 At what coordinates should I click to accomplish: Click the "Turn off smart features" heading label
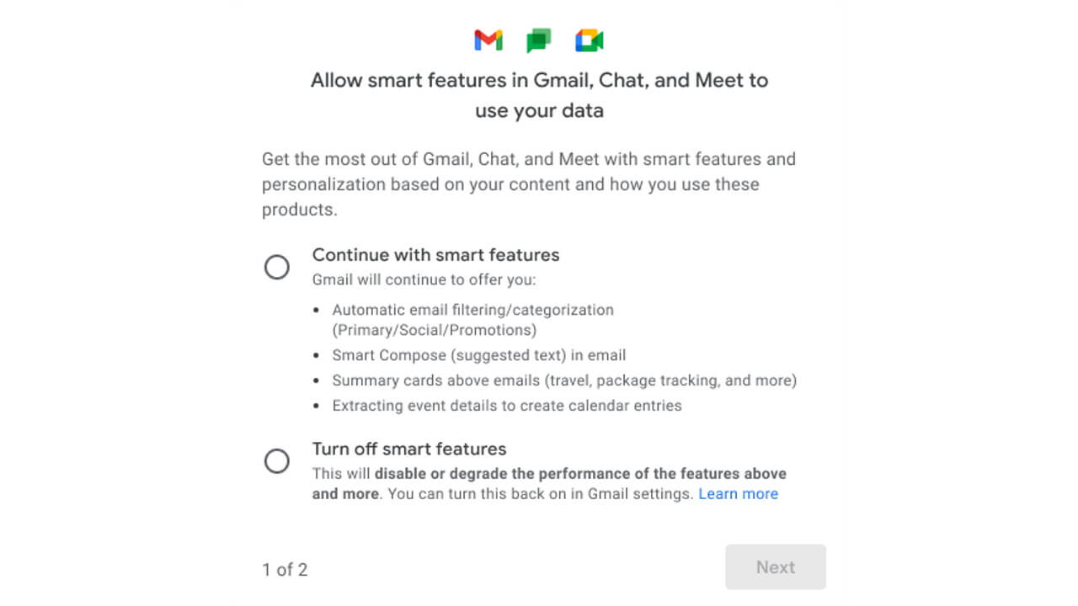pyautogui.click(x=409, y=449)
